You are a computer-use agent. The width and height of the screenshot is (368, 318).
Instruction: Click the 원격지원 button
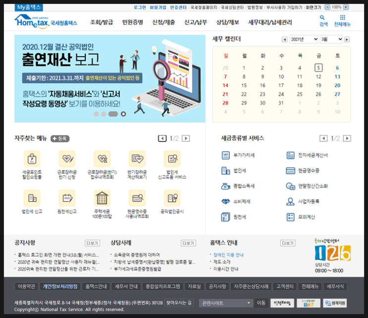335,303
